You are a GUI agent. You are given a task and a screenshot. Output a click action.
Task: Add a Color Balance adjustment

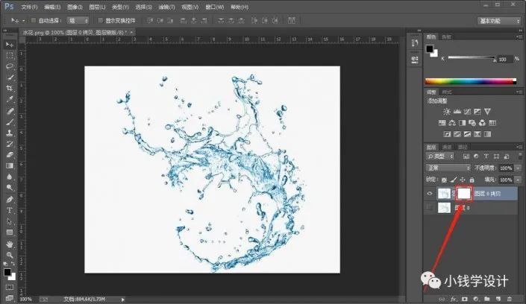pos(452,123)
